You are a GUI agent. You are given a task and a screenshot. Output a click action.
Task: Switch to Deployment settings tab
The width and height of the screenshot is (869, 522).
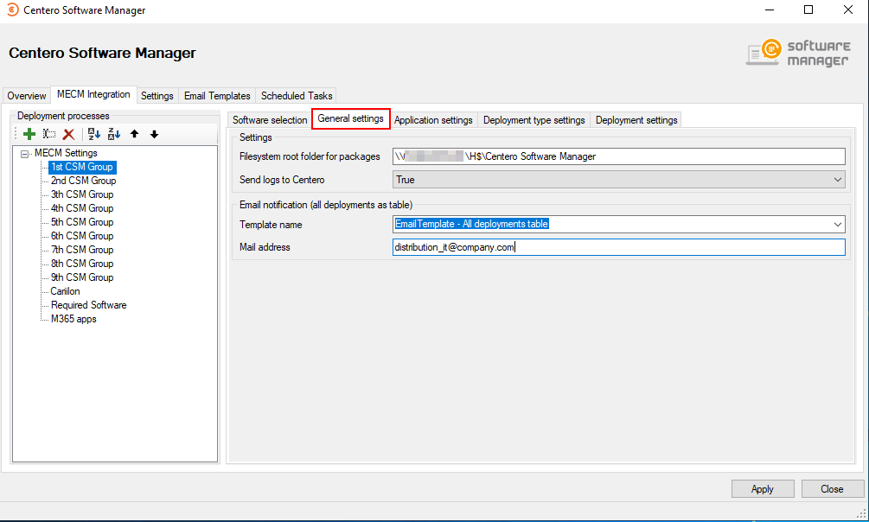coord(636,120)
